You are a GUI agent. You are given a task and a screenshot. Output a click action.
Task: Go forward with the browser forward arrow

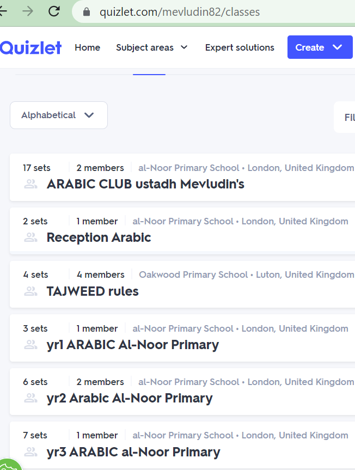[28, 11]
